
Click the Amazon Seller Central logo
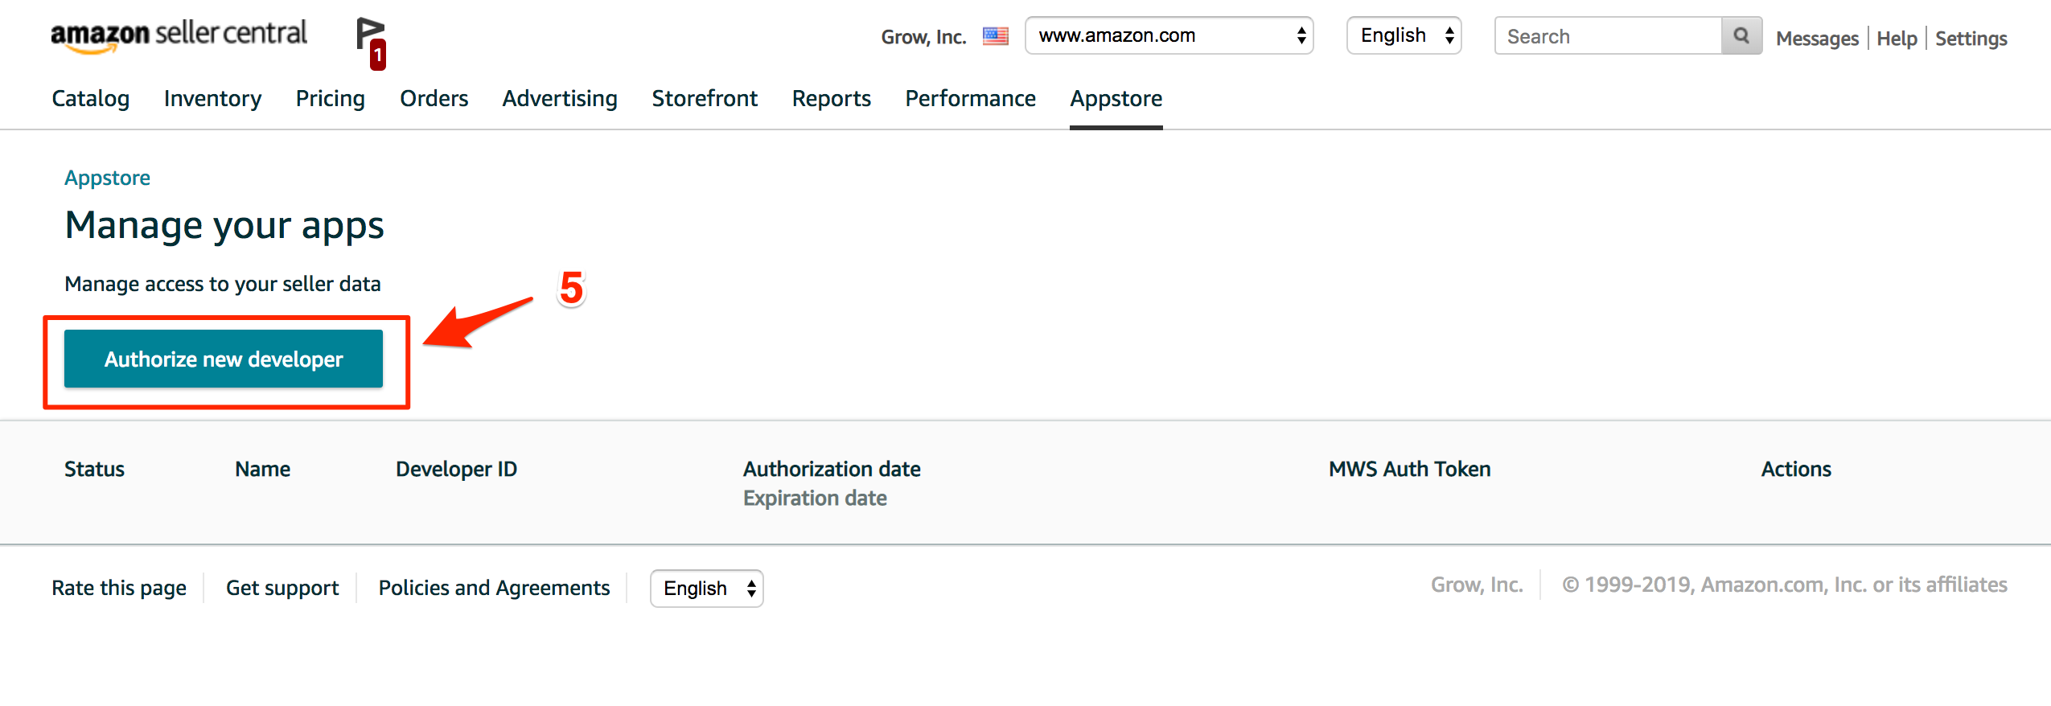pyautogui.click(x=179, y=35)
